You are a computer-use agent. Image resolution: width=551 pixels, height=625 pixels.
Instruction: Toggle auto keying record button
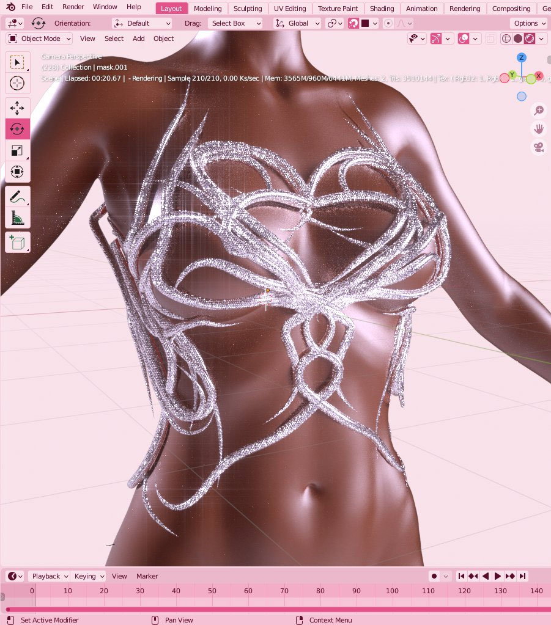coord(434,576)
